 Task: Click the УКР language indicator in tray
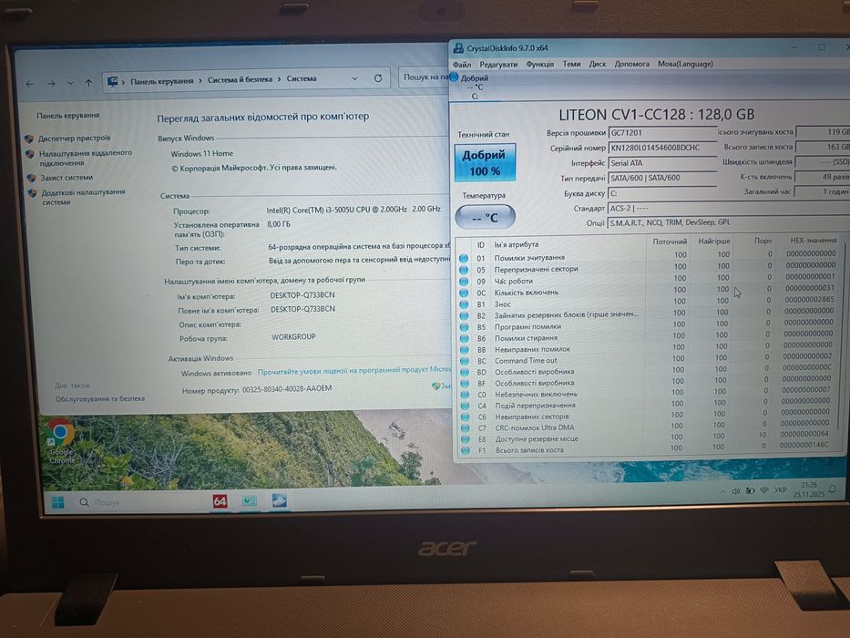pyautogui.click(x=781, y=490)
